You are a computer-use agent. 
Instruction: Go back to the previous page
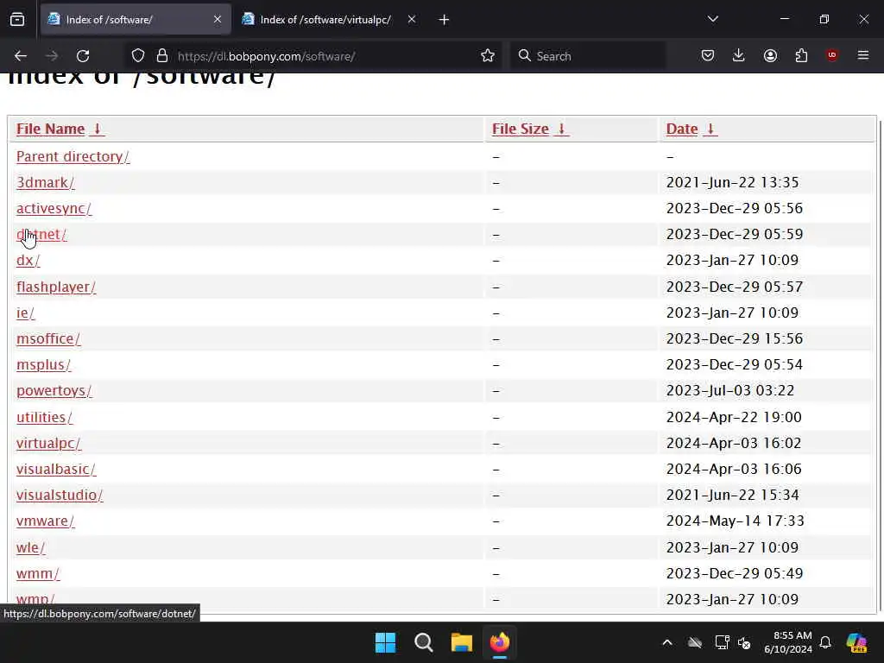[x=21, y=56]
